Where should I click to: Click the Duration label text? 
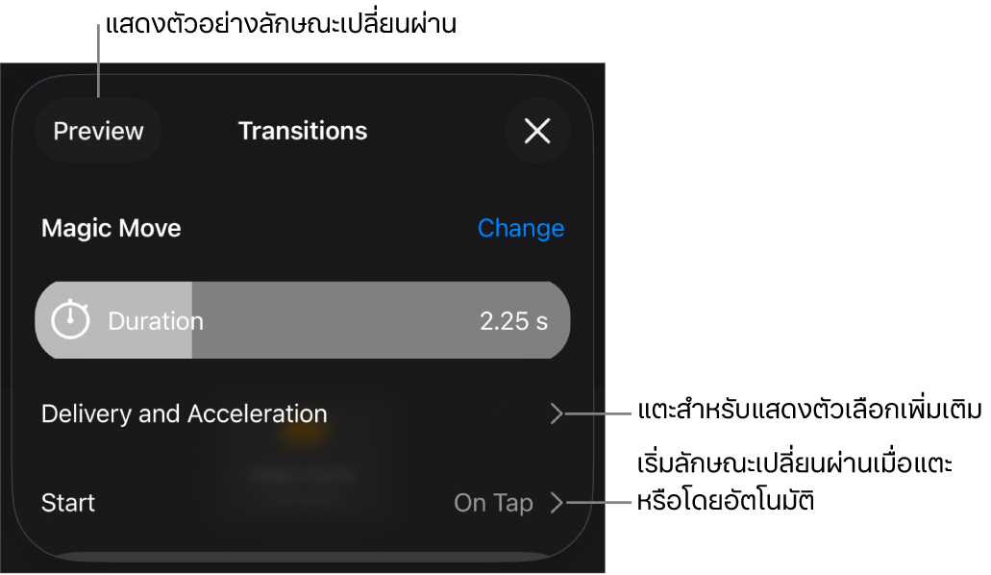point(156,321)
